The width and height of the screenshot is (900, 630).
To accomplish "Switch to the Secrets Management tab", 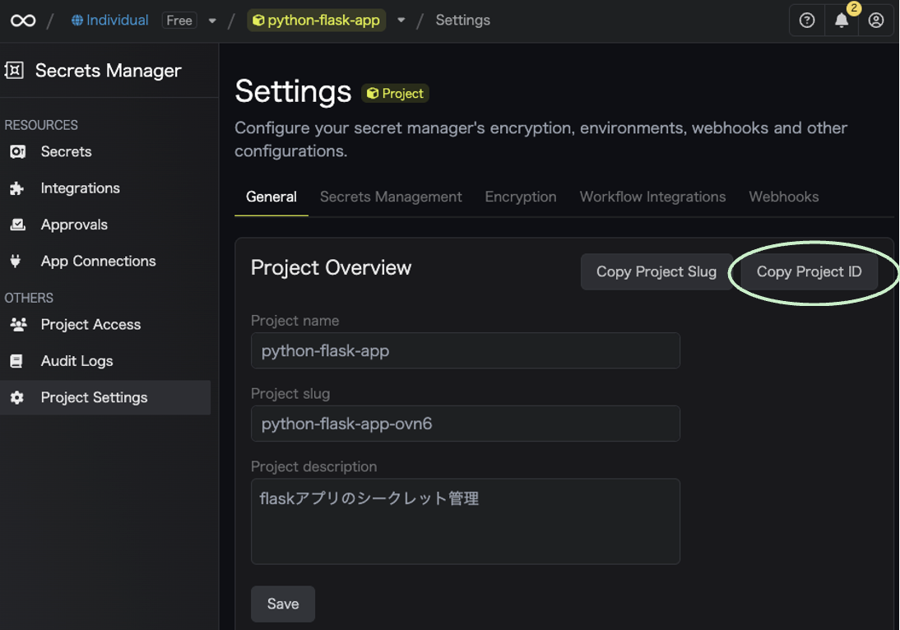I will click(x=391, y=197).
